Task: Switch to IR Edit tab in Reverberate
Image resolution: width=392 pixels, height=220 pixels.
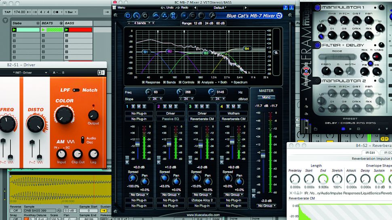Action: tap(370, 153)
